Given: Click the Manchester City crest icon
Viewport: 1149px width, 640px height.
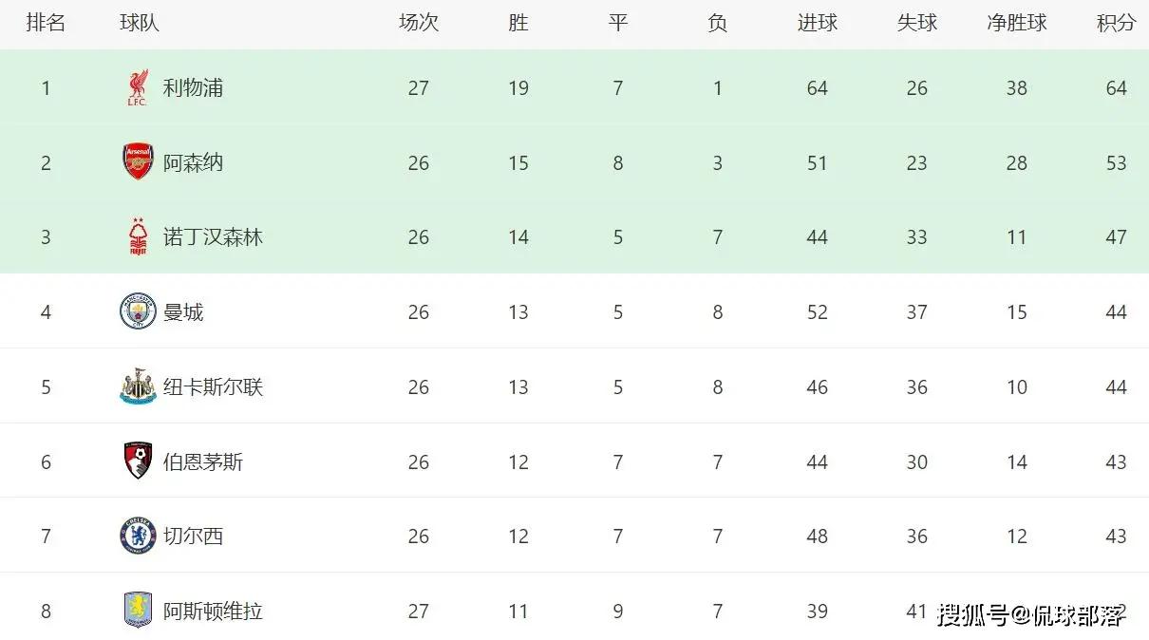Looking at the screenshot, I should coord(138,311).
